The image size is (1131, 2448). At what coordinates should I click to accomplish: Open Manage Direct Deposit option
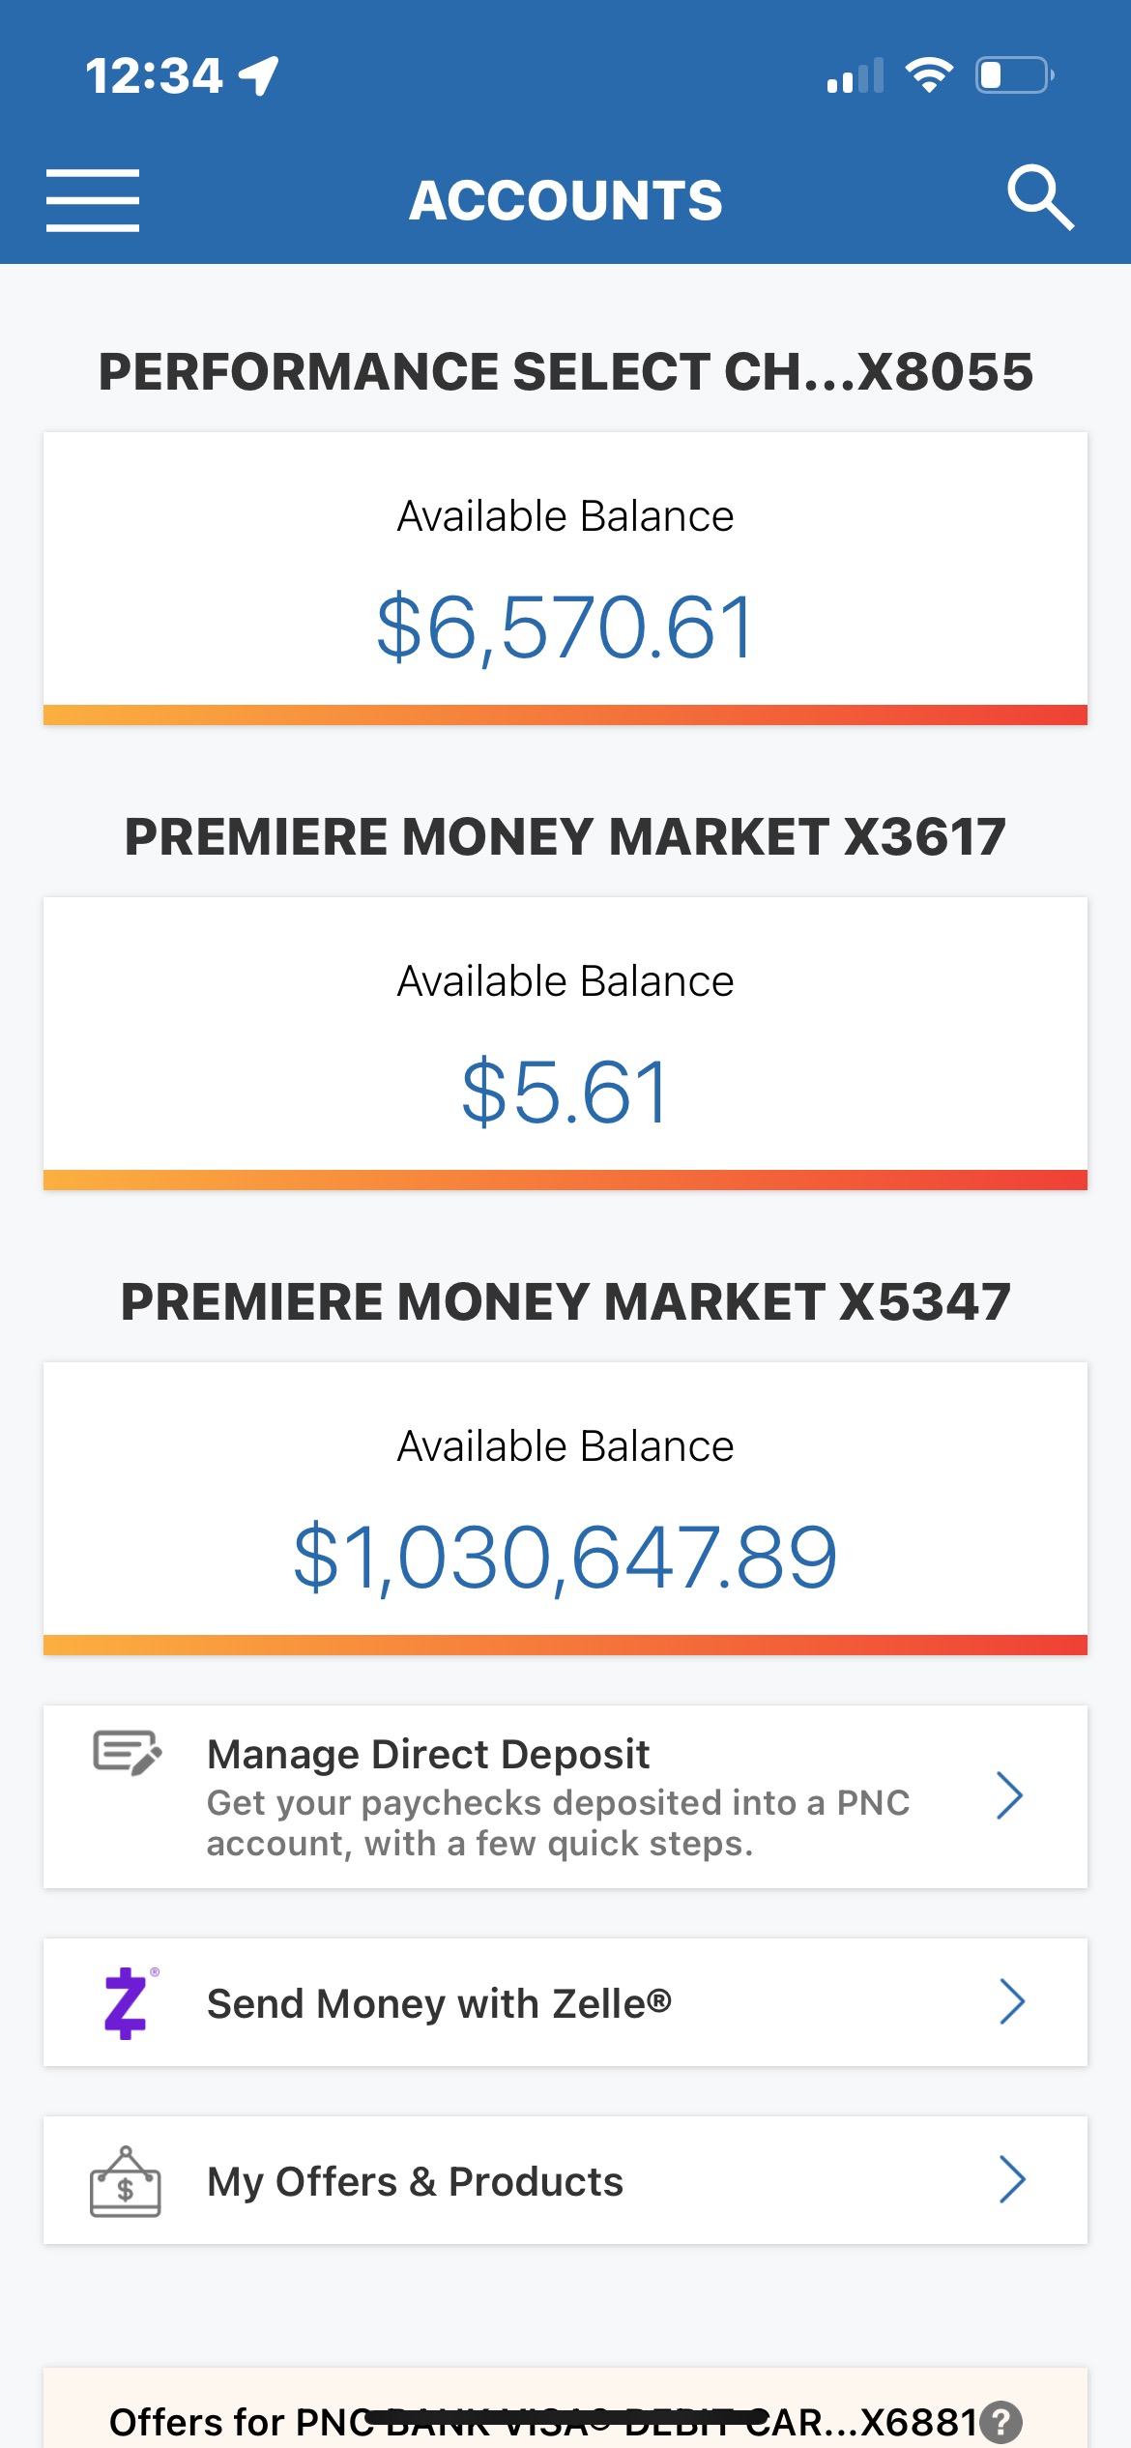point(557,1796)
